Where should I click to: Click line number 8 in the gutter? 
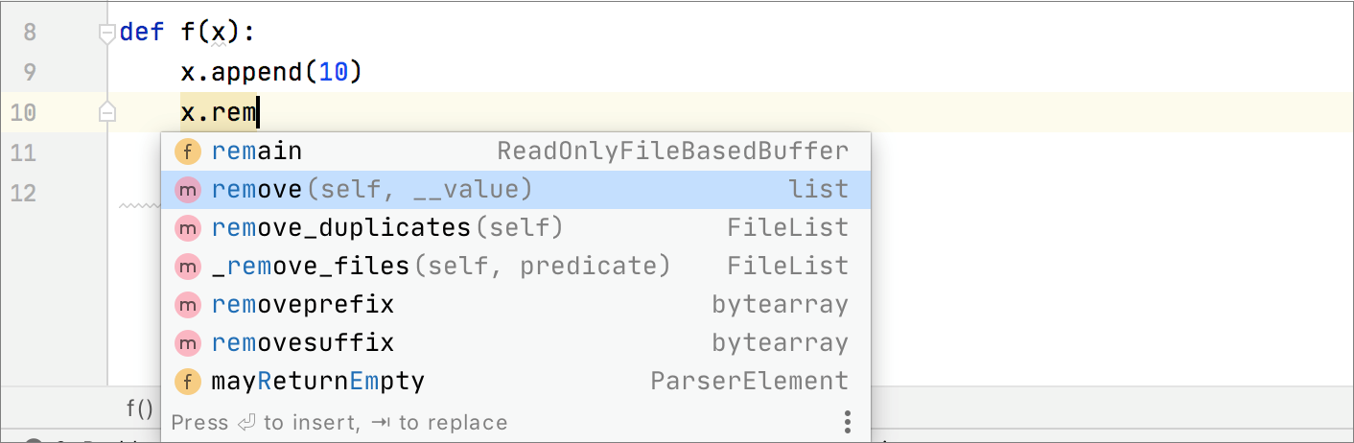coord(30,33)
